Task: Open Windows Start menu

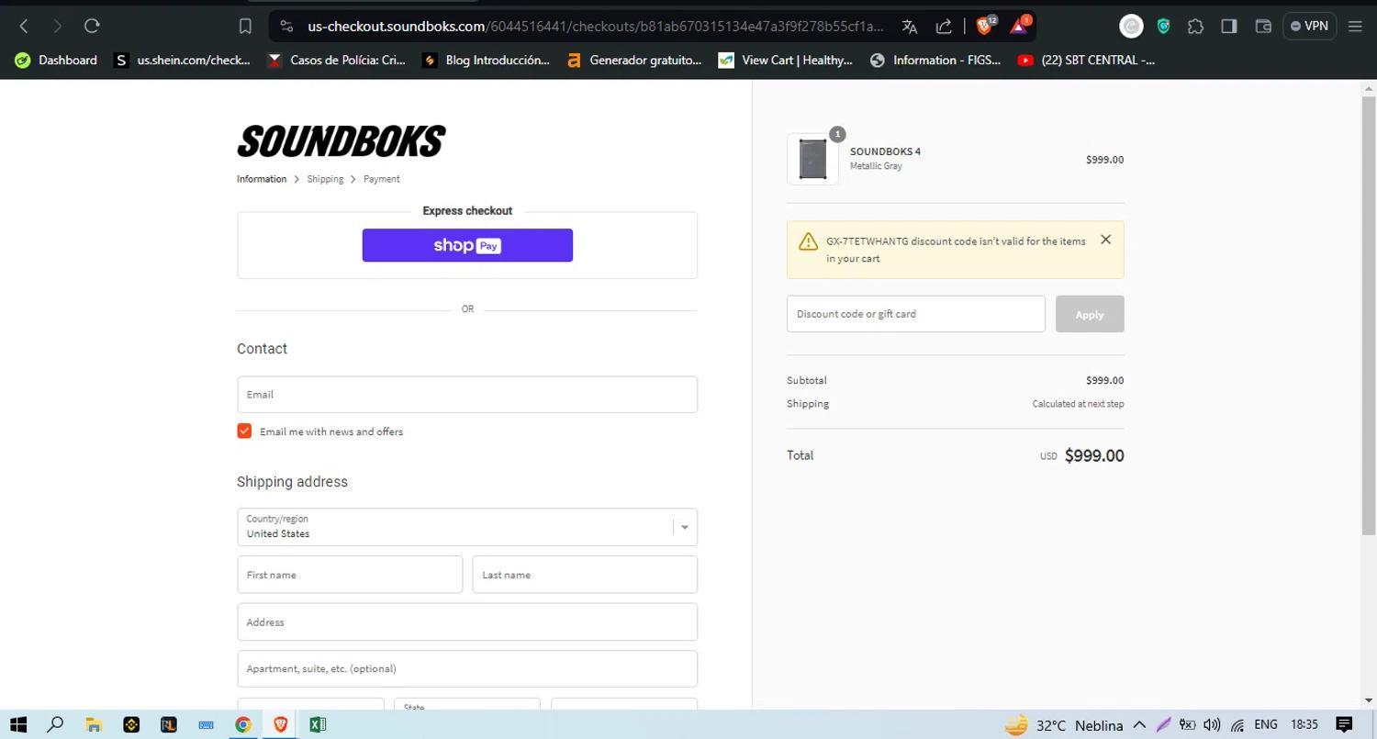Action: pos(18,724)
